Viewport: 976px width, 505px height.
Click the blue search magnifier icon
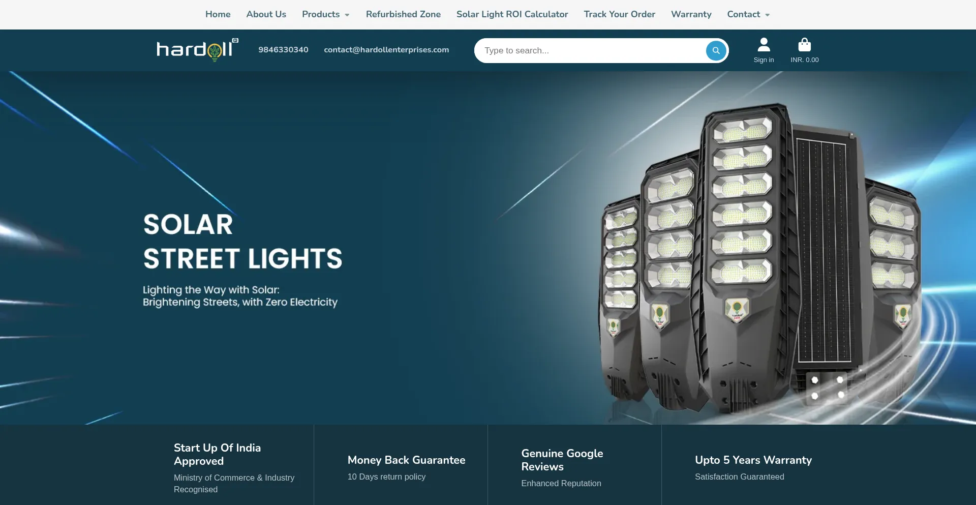click(x=716, y=50)
